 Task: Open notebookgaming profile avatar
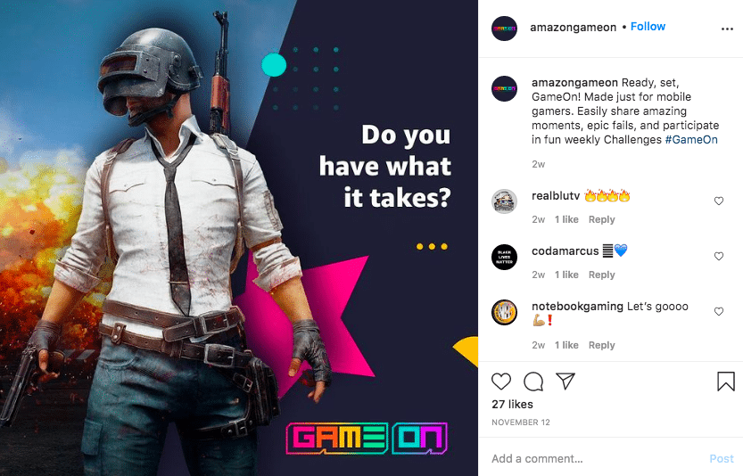504,312
